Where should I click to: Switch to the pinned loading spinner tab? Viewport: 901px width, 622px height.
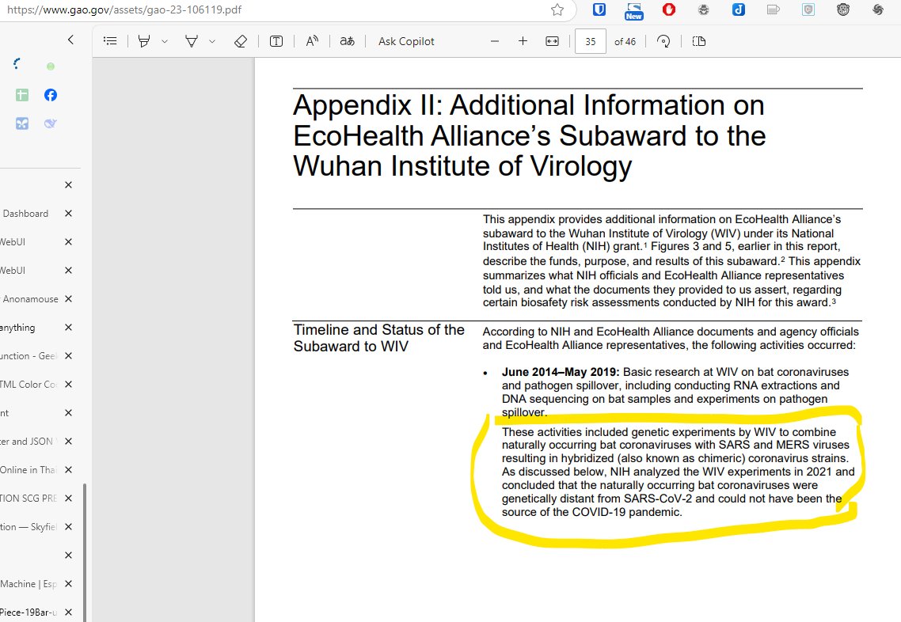[x=17, y=64]
